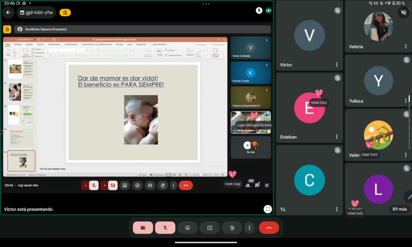This screenshot has height=247, width=412.
Task: Click raise hand in shared Meet window
Action: pyautogui.click(x=163, y=185)
